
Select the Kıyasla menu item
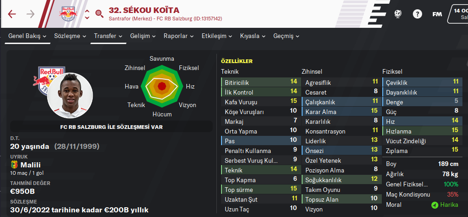[253, 36]
